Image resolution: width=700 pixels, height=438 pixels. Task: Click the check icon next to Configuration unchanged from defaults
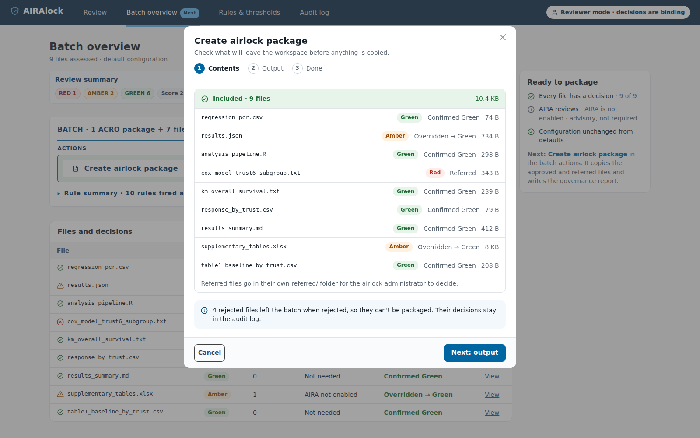[x=531, y=132]
